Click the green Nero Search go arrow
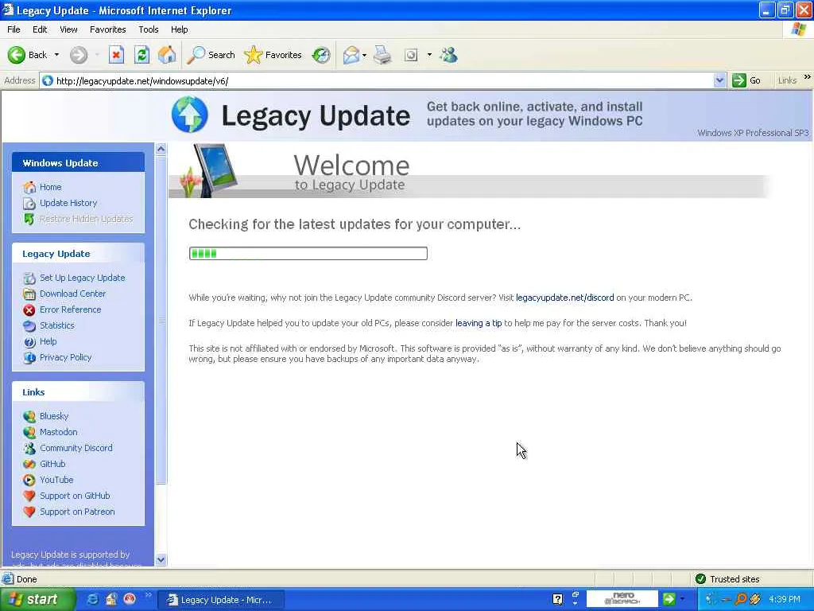 point(669,599)
